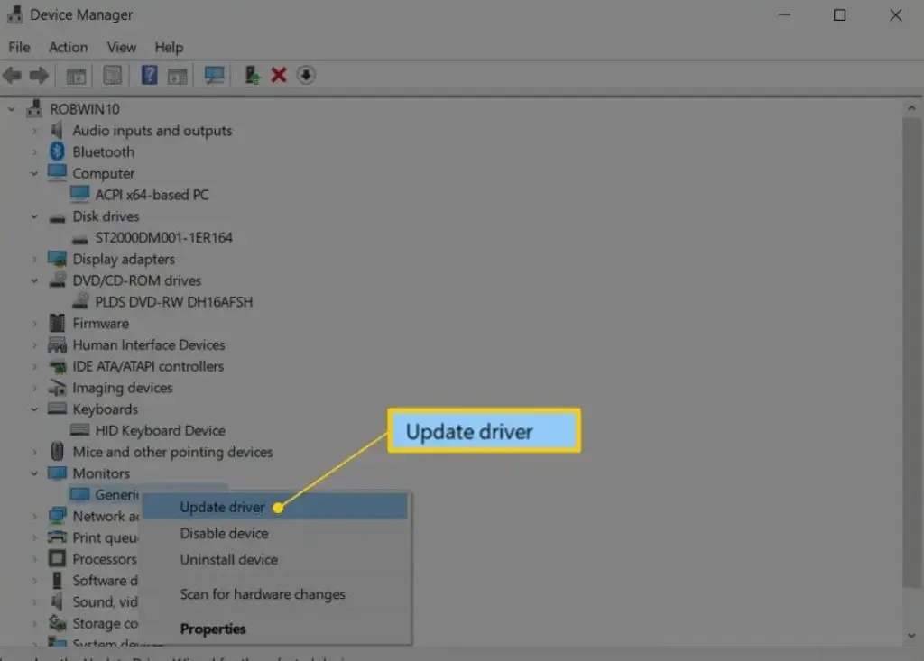
Task: Click the Back arrow toolbar icon
Action: [x=13, y=76]
